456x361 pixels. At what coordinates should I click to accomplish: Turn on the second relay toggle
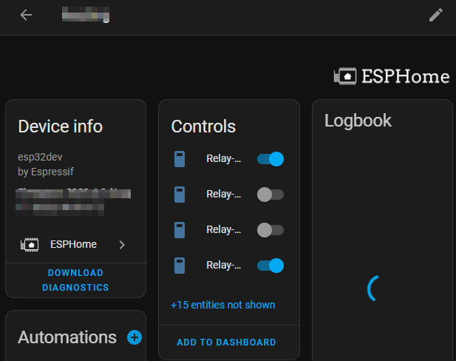pyautogui.click(x=270, y=195)
